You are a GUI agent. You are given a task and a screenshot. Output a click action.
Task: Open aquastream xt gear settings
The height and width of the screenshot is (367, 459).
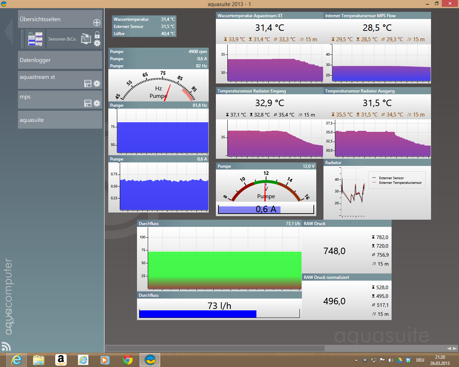pyautogui.click(x=97, y=84)
